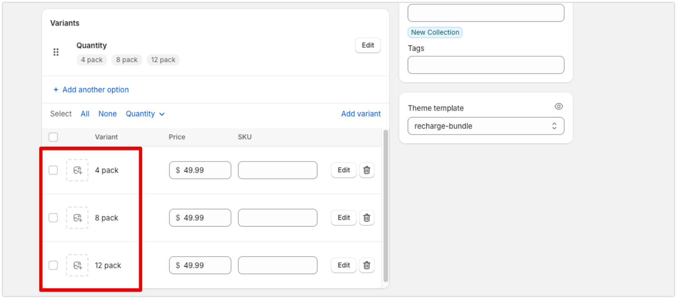The width and height of the screenshot is (677, 299).
Task: Toggle the select-all checkbox in table header
Action: click(53, 137)
